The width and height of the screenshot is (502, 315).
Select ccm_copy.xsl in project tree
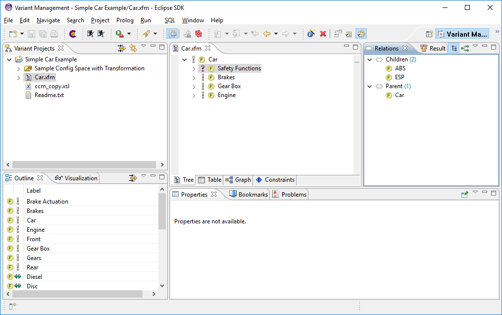pyautogui.click(x=52, y=86)
